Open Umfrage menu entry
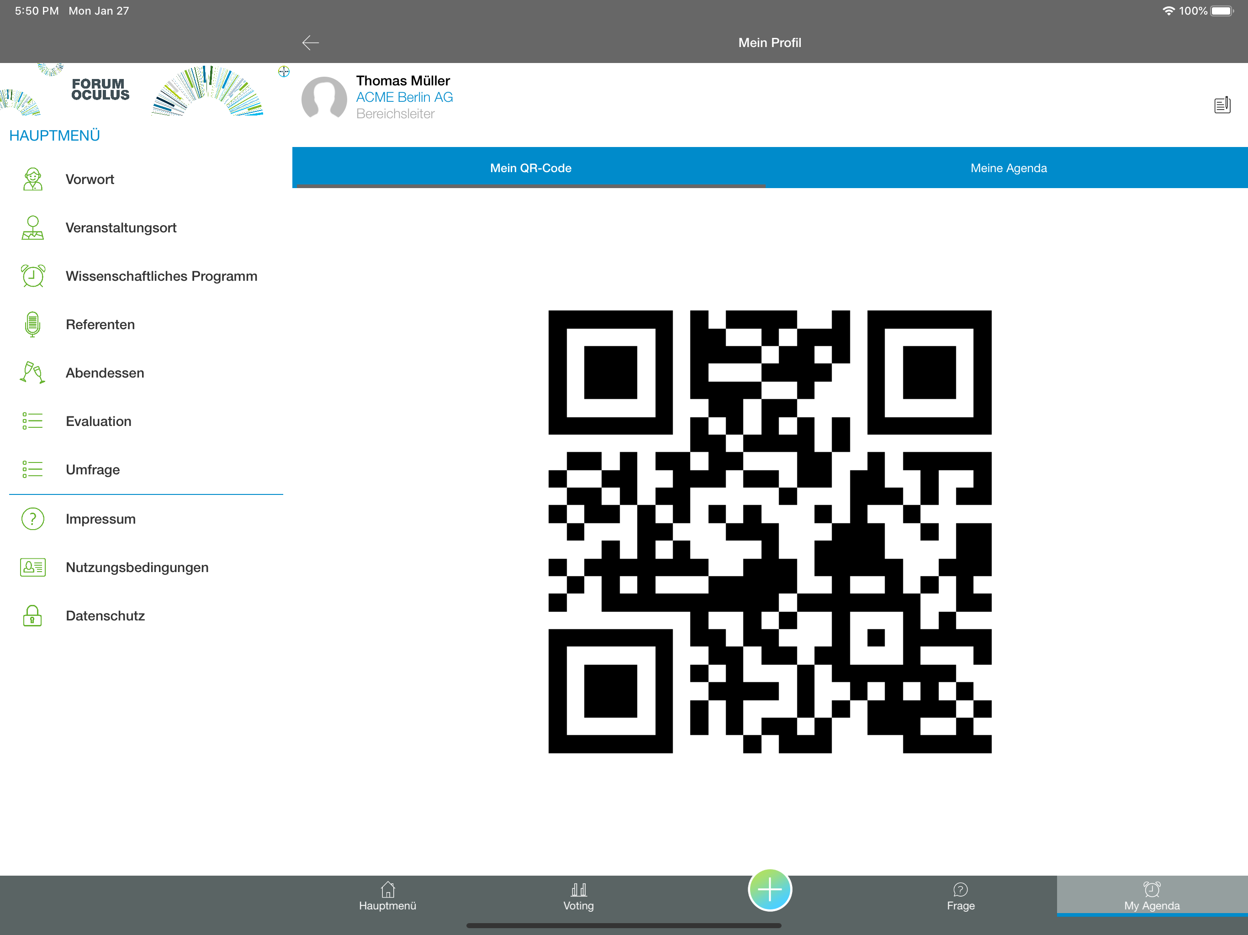This screenshot has height=935, width=1248. click(x=146, y=470)
